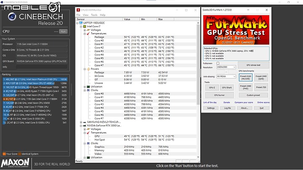
Task: Open the CPU burner tool
Action: (220, 95)
